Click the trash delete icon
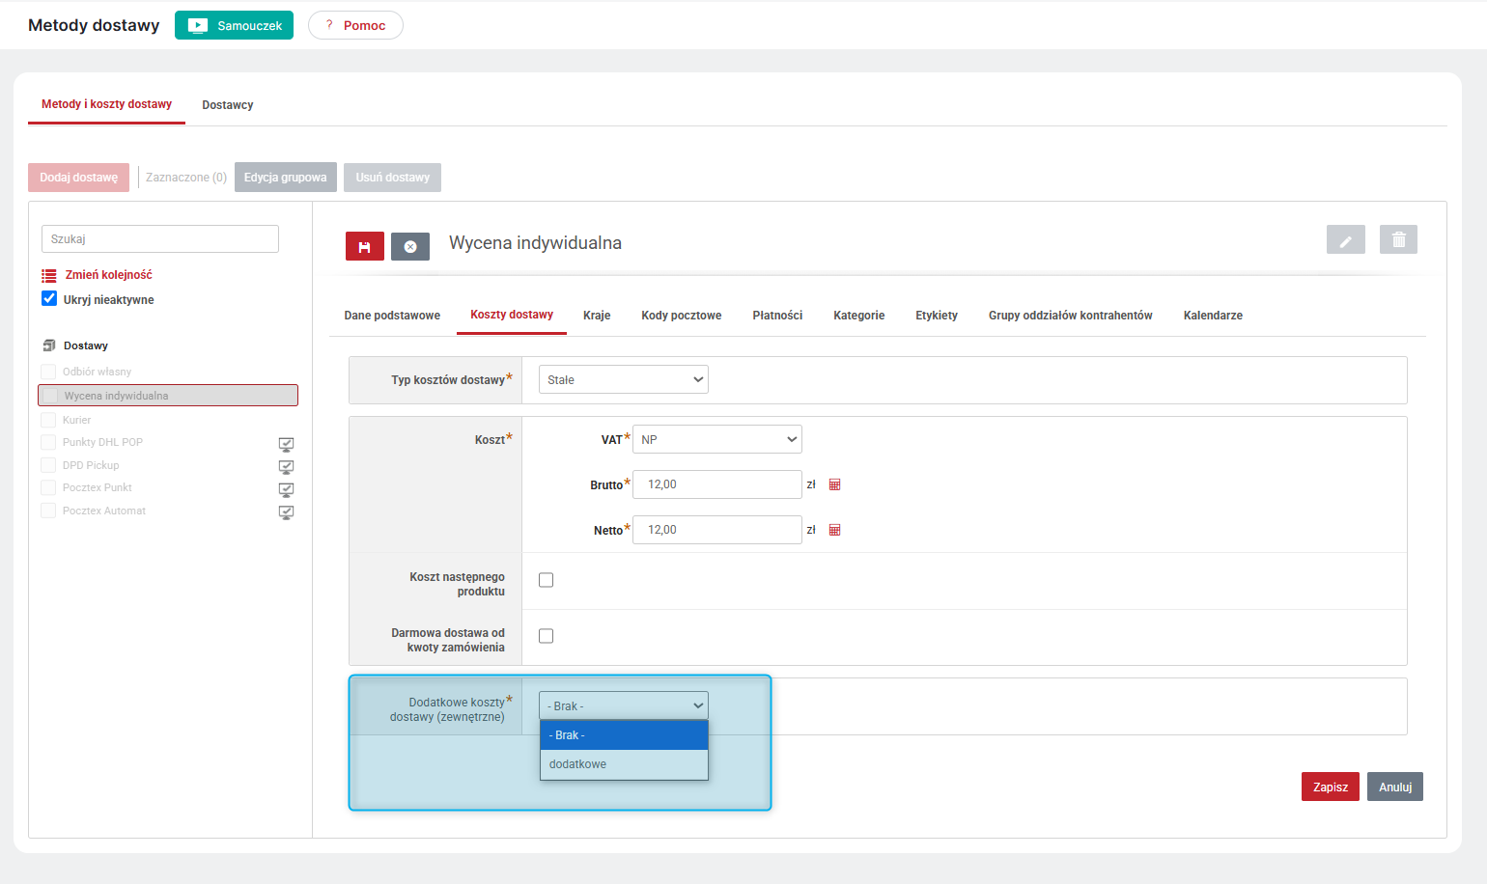This screenshot has height=884, width=1487. tap(1398, 240)
